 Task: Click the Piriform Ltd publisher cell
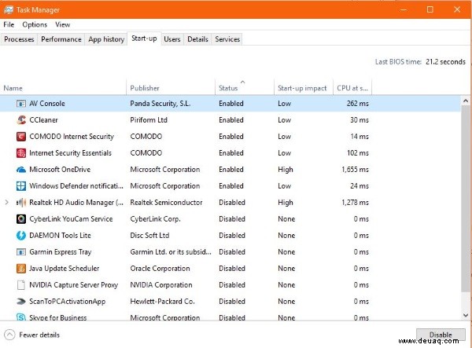pyautogui.click(x=149, y=120)
